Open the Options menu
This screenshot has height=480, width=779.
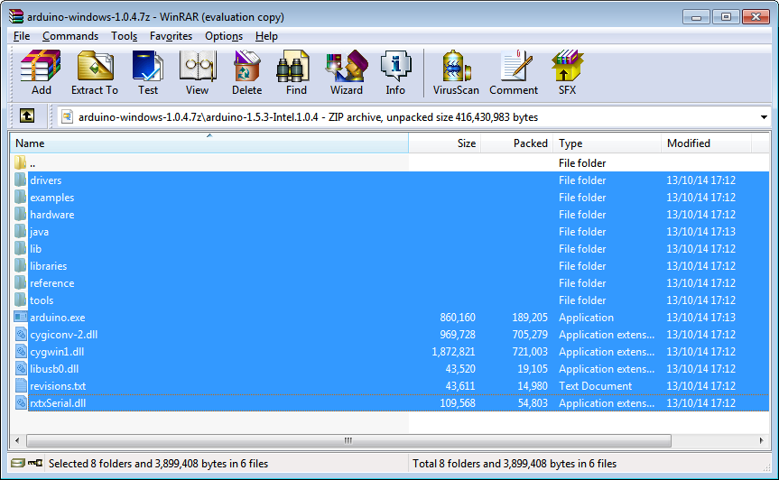tap(224, 36)
